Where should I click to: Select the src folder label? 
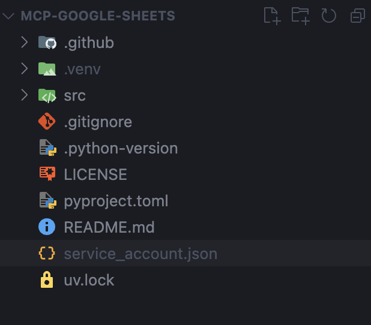[x=75, y=95]
